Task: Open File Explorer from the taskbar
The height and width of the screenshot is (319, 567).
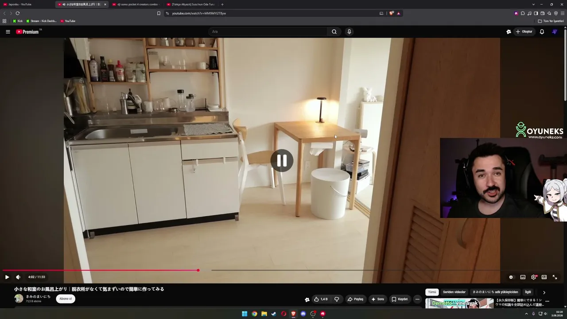Action: [x=264, y=314]
